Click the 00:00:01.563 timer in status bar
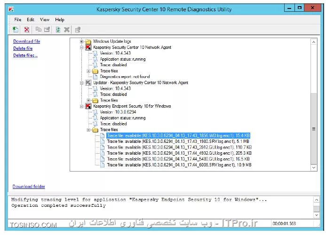This screenshot has height=235, width=326. point(284,224)
